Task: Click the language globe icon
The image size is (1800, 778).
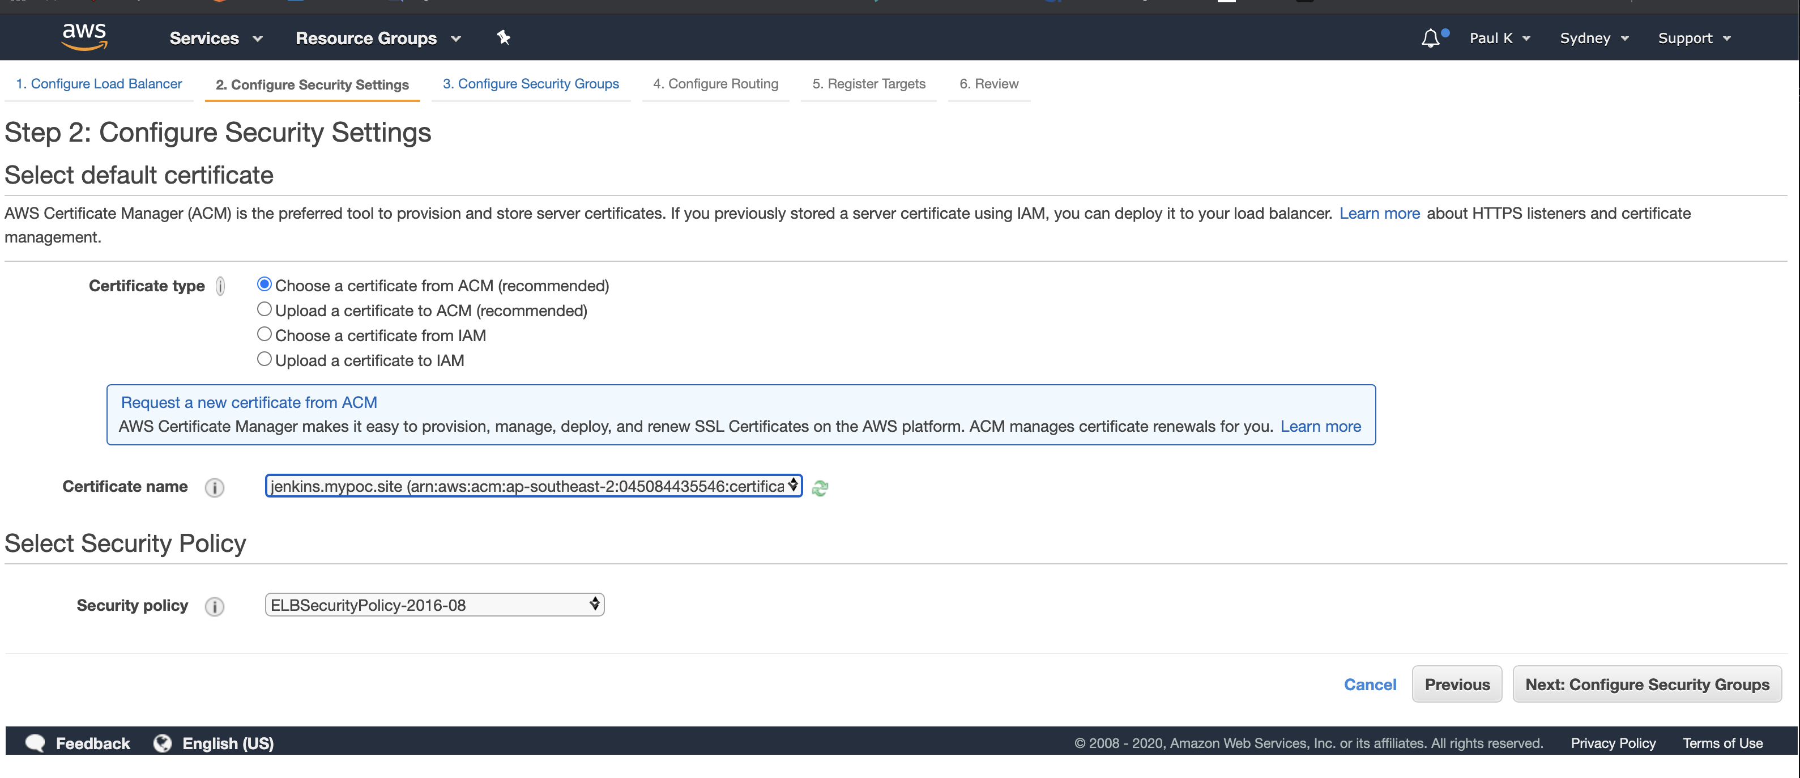Action: tap(163, 743)
